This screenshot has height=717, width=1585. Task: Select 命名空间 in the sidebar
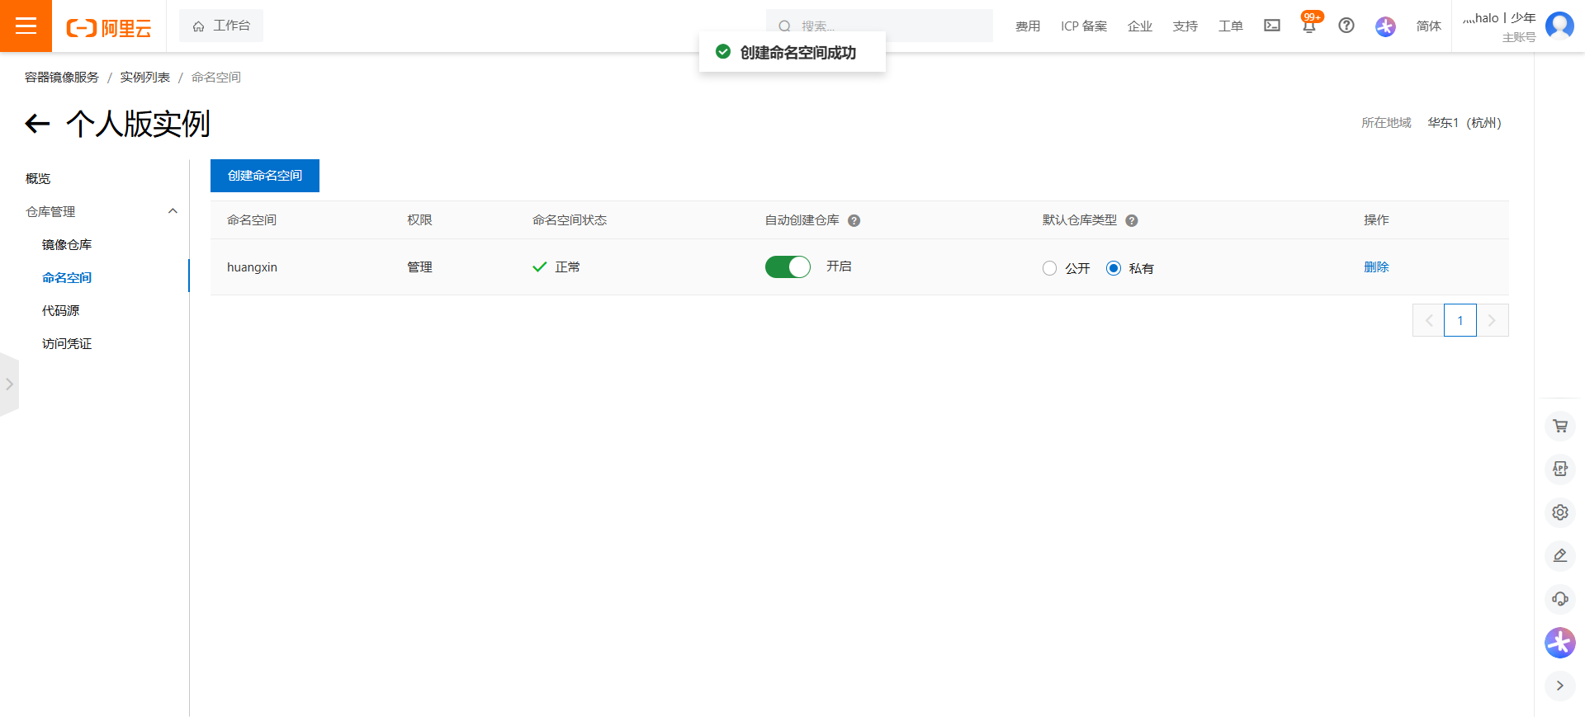coord(67,277)
